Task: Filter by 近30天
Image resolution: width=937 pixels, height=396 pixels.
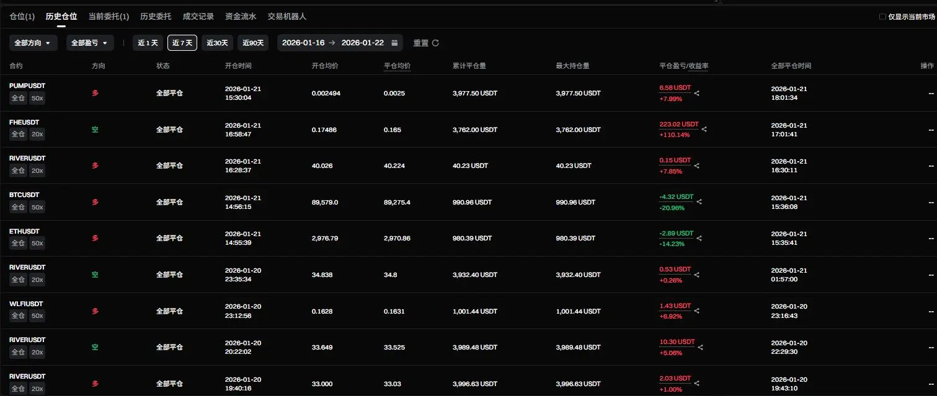Action: [x=218, y=43]
